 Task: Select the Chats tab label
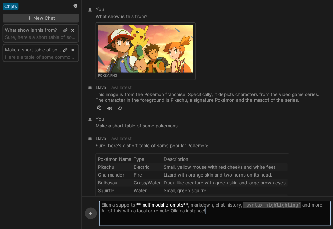coord(10,6)
